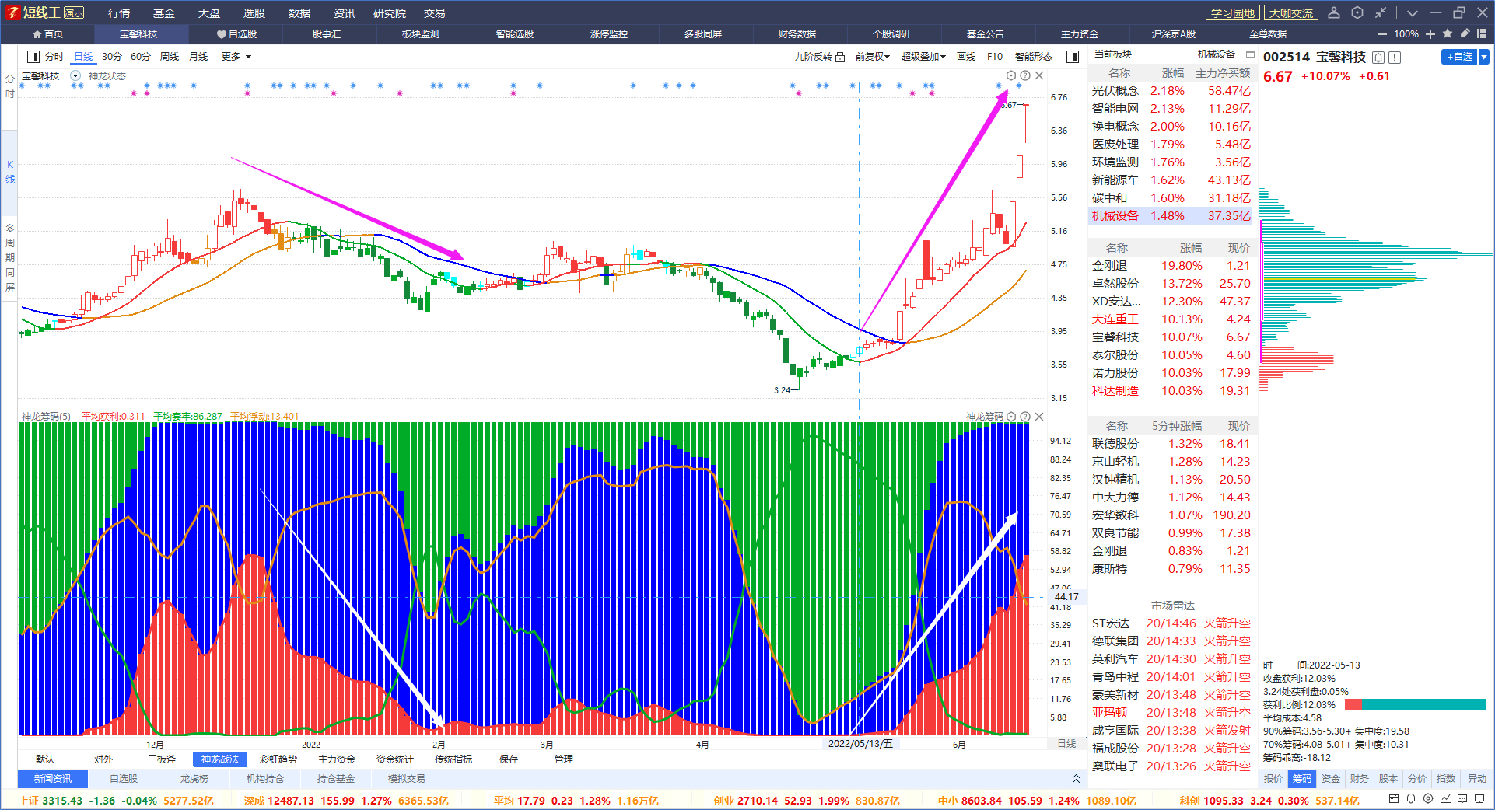1495x810 pixels.
Task: Zoom in with the plus icon
Action: click(x=1430, y=34)
